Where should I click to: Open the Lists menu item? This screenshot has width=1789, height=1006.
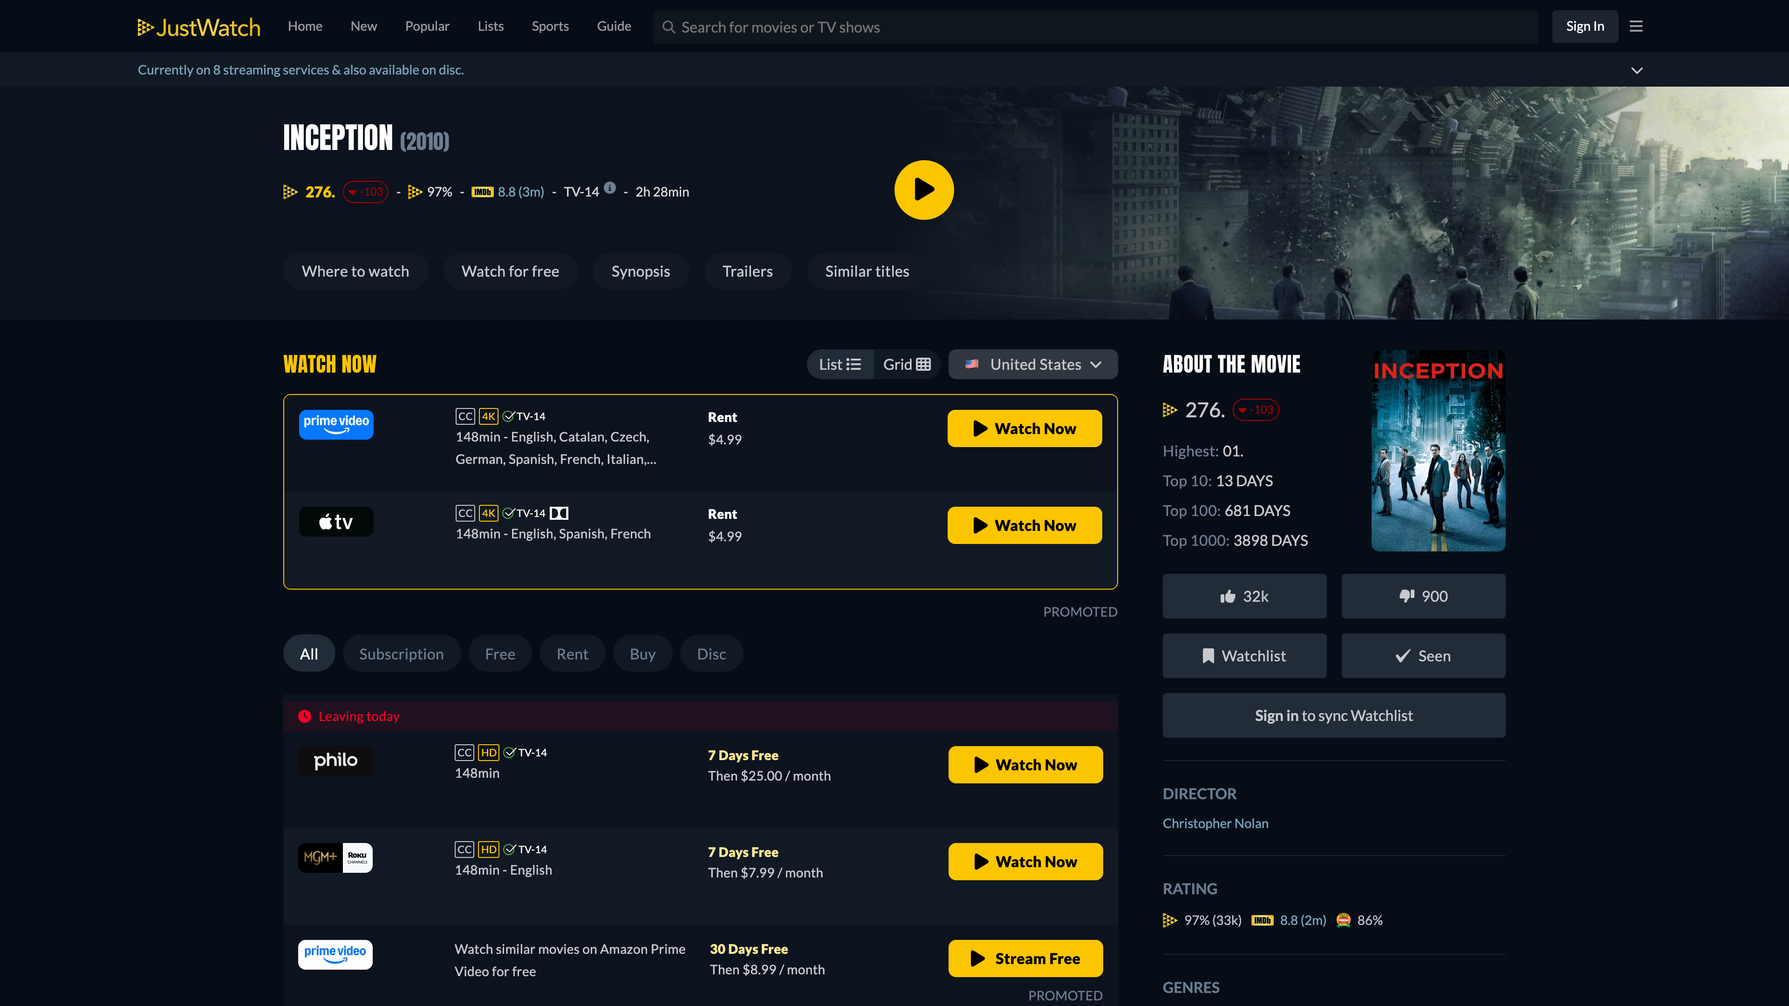coord(490,27)
